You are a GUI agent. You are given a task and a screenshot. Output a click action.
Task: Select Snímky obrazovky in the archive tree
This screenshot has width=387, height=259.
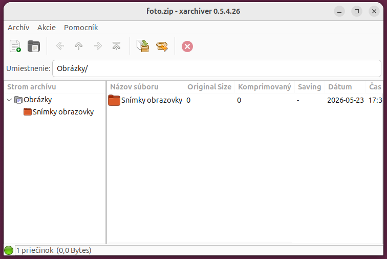(63, 112)
